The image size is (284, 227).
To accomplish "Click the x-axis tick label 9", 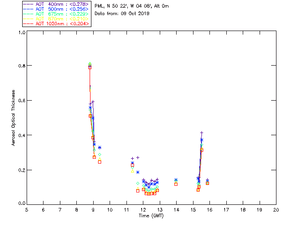I will pyautogui.click(x=93, y=210).
